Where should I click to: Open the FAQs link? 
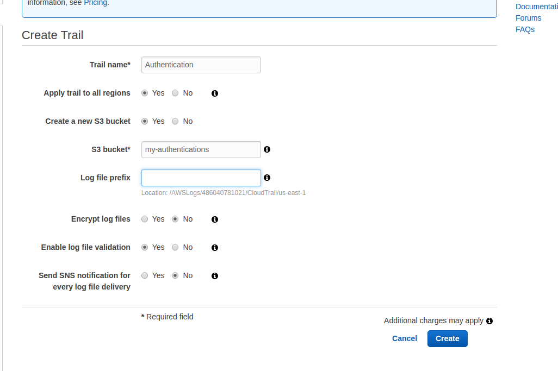point(525,29)
